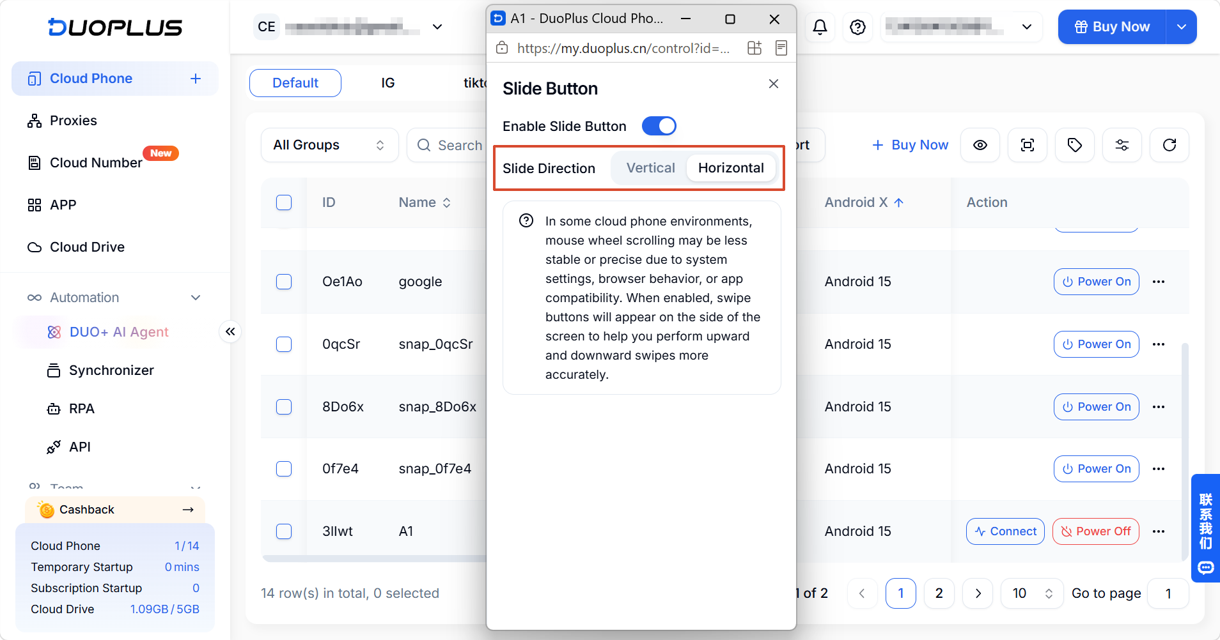
Task: Check the box for the 0qcSr row
Action: (284, 344)
